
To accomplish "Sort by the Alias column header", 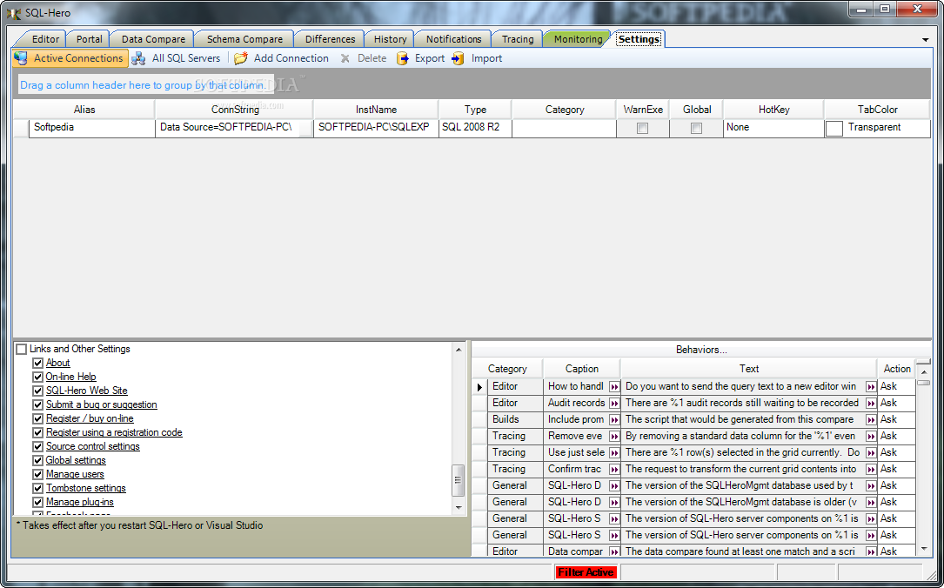I will [x=84, y=110].
